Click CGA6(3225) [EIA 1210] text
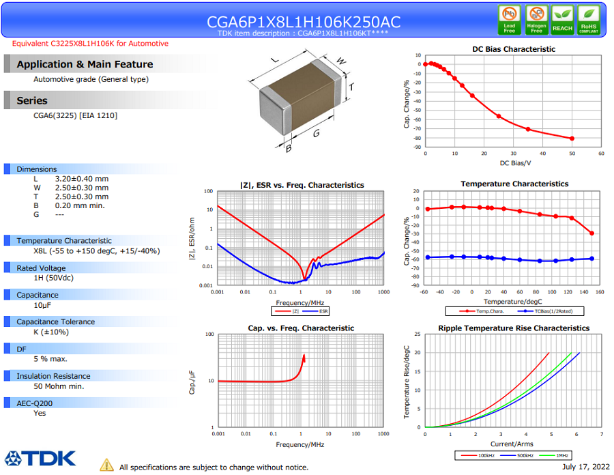This screenshot has width=614, height=475. click(x=75, y=115)
